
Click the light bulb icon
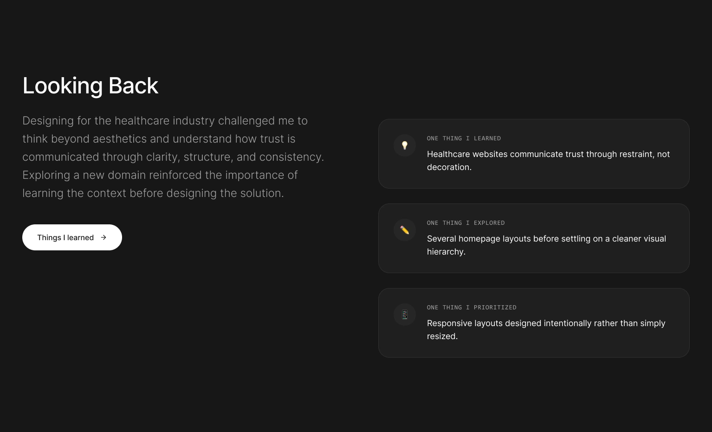coord(405,145)
